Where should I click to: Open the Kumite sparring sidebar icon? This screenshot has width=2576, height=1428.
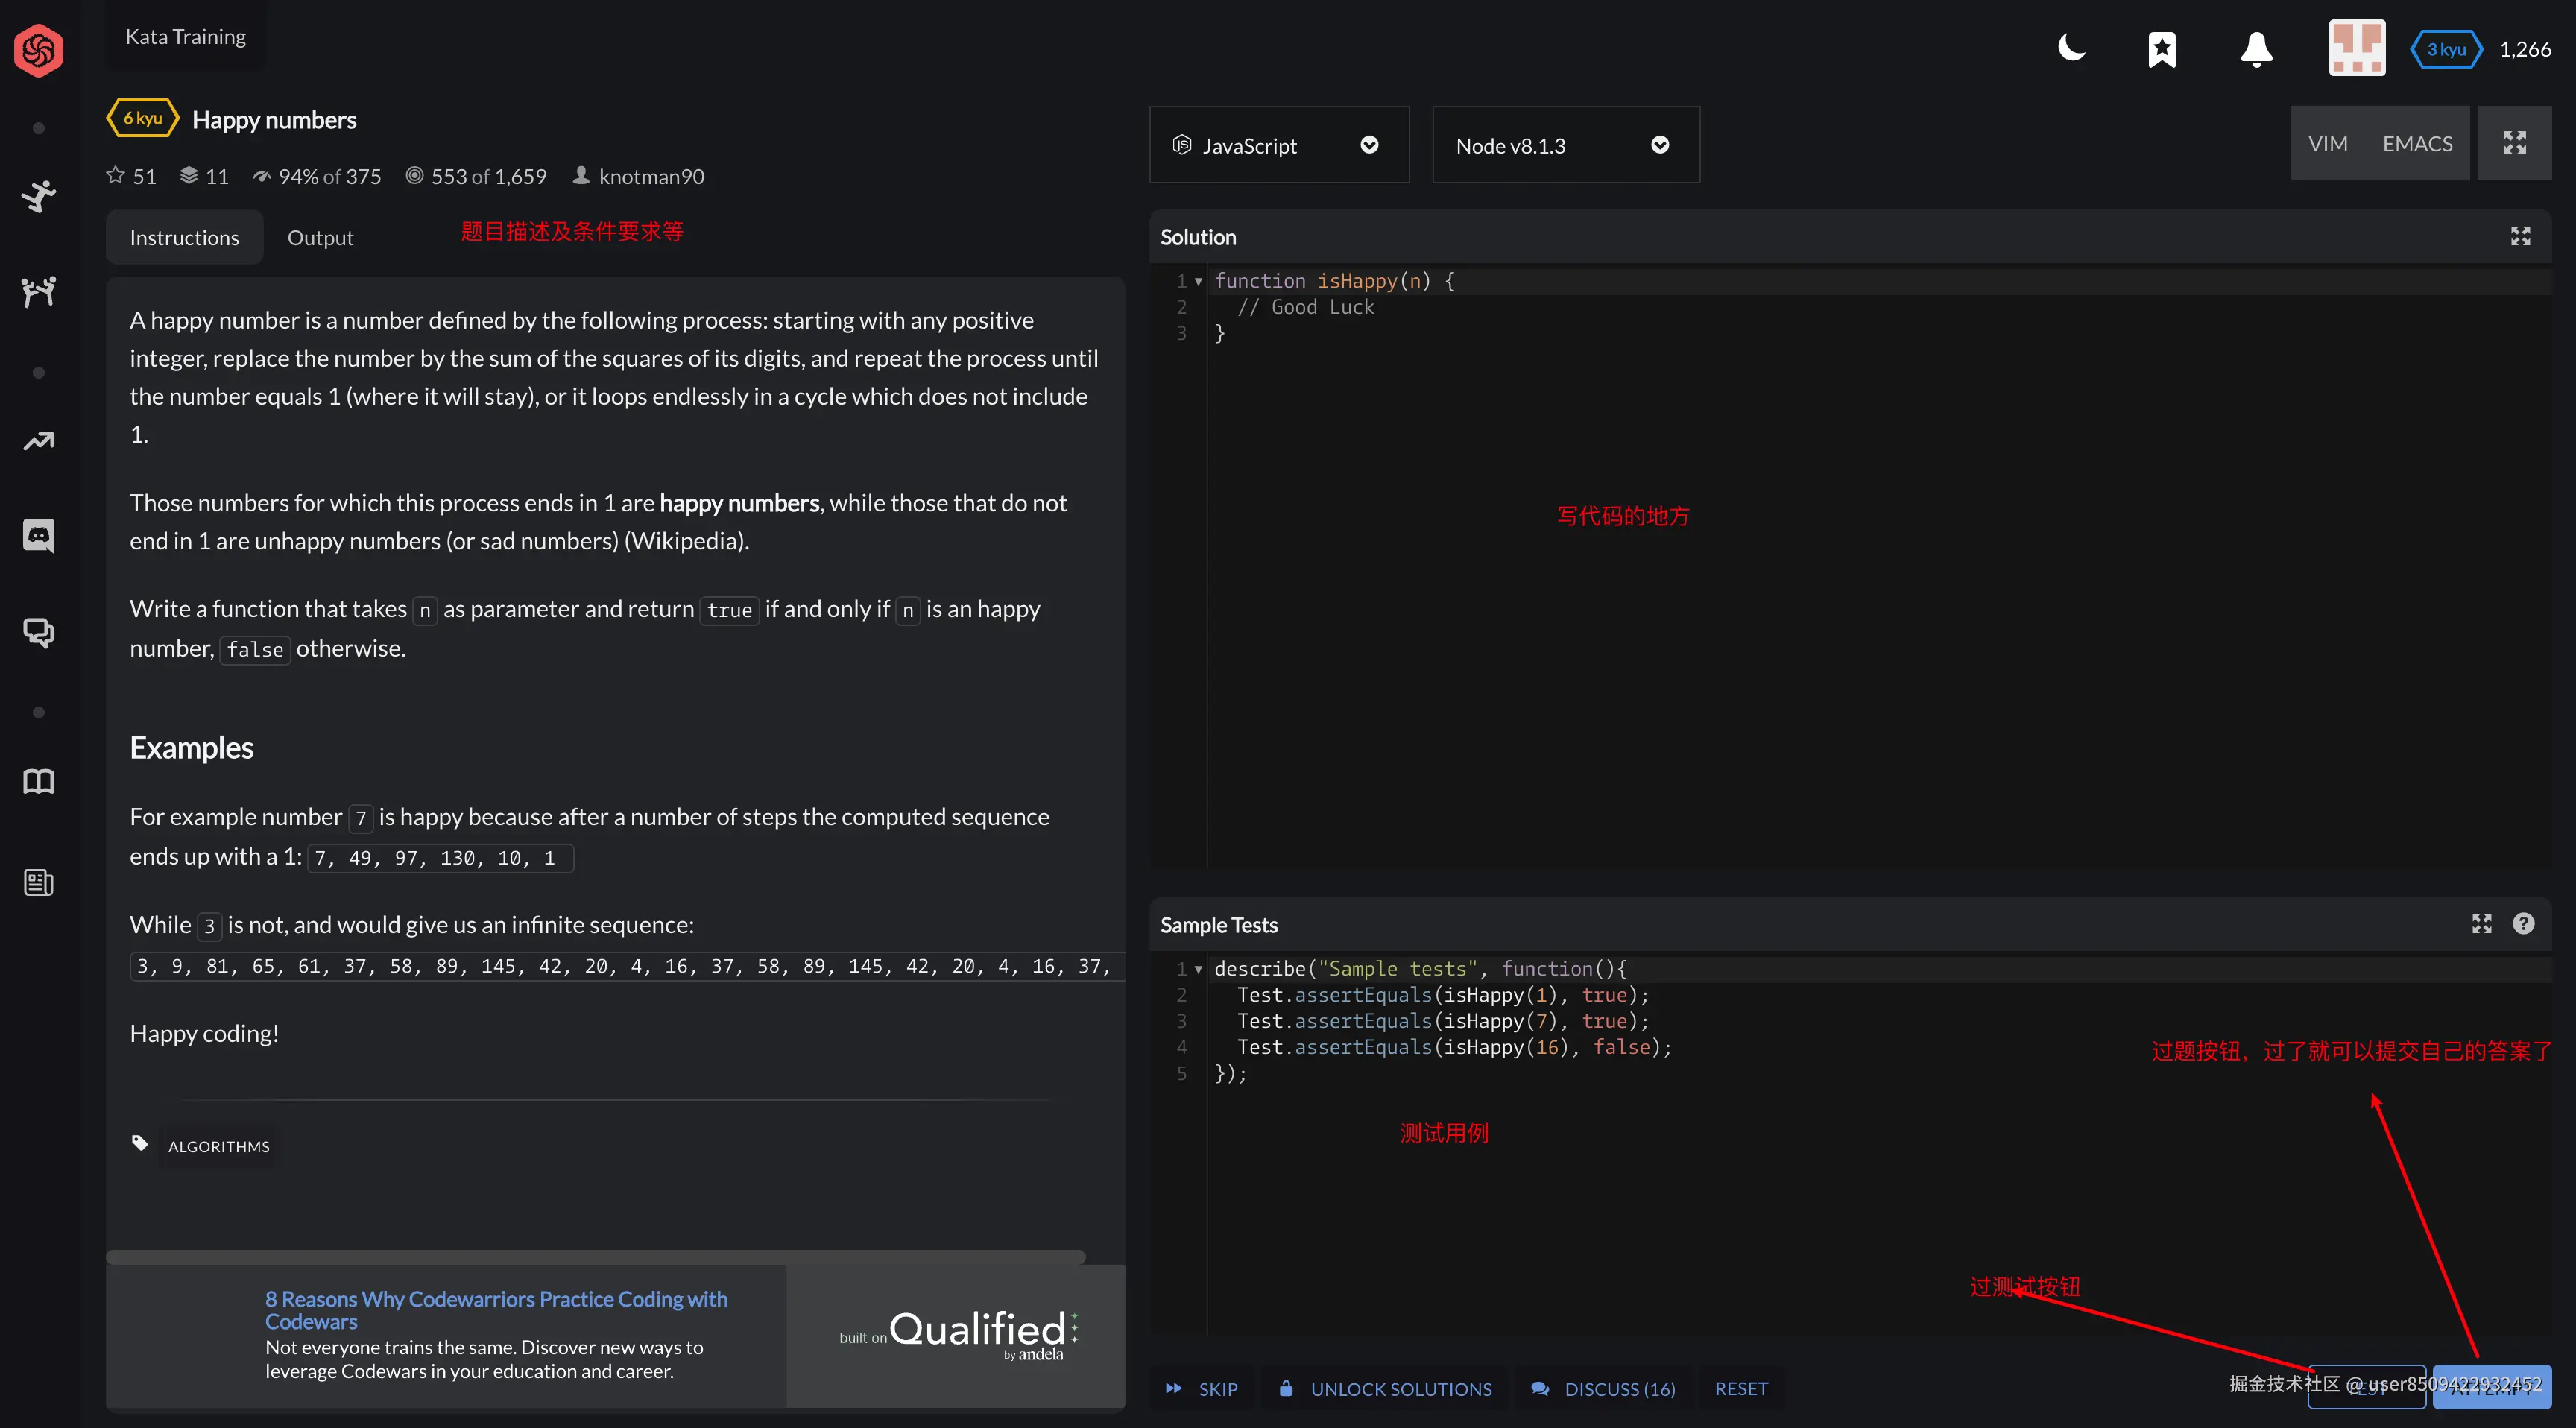point(39,291)
